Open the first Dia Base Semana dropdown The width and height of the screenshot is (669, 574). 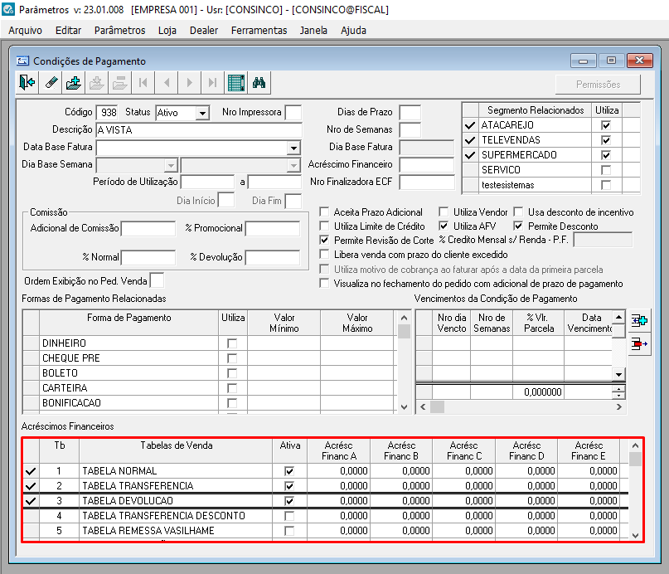pos(171,165)
